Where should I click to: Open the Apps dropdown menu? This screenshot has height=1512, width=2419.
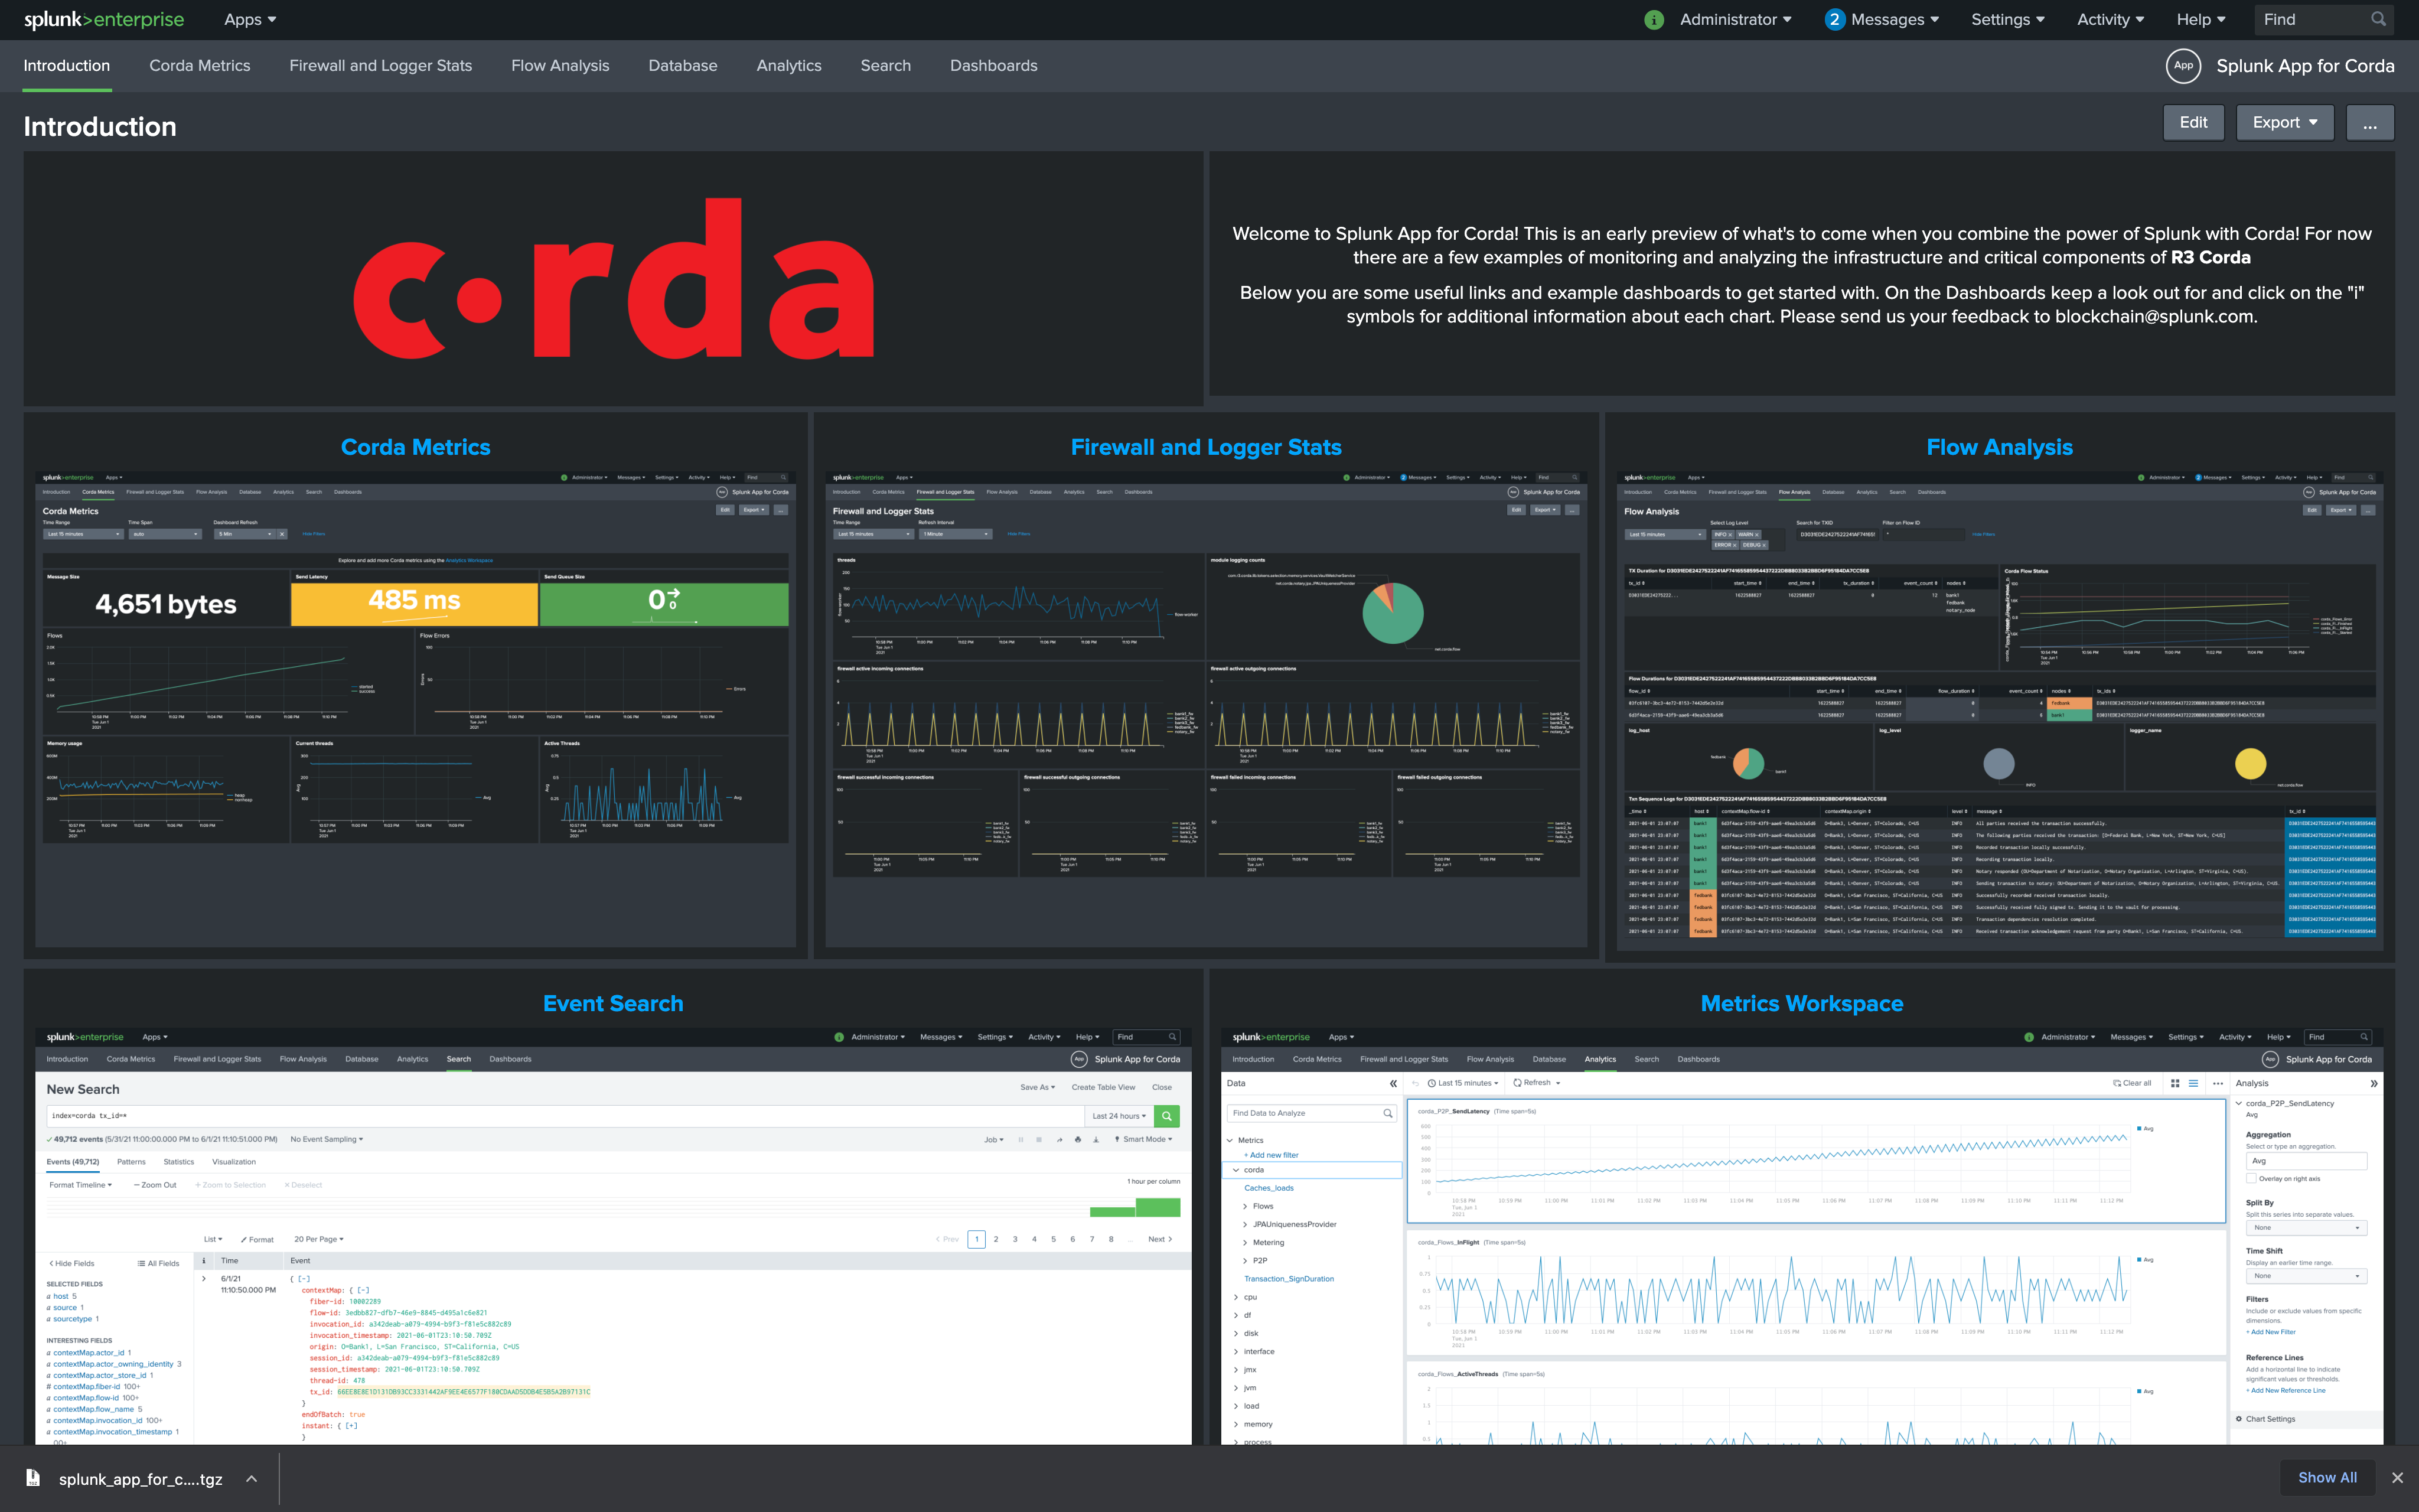[250, 20]
